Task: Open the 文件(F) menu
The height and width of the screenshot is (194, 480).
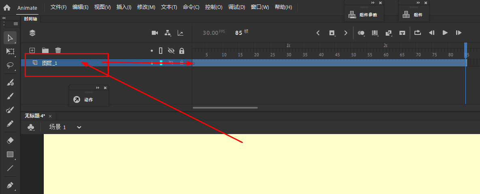Action: 58,7
